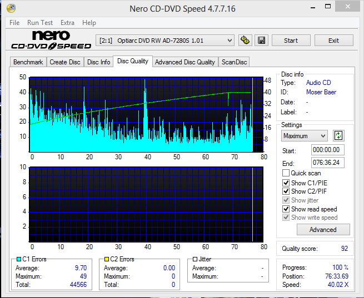Click the C1 Errors cyan color swatch
Viewport: 364px width, 298px height.
(x=19, y=259)
